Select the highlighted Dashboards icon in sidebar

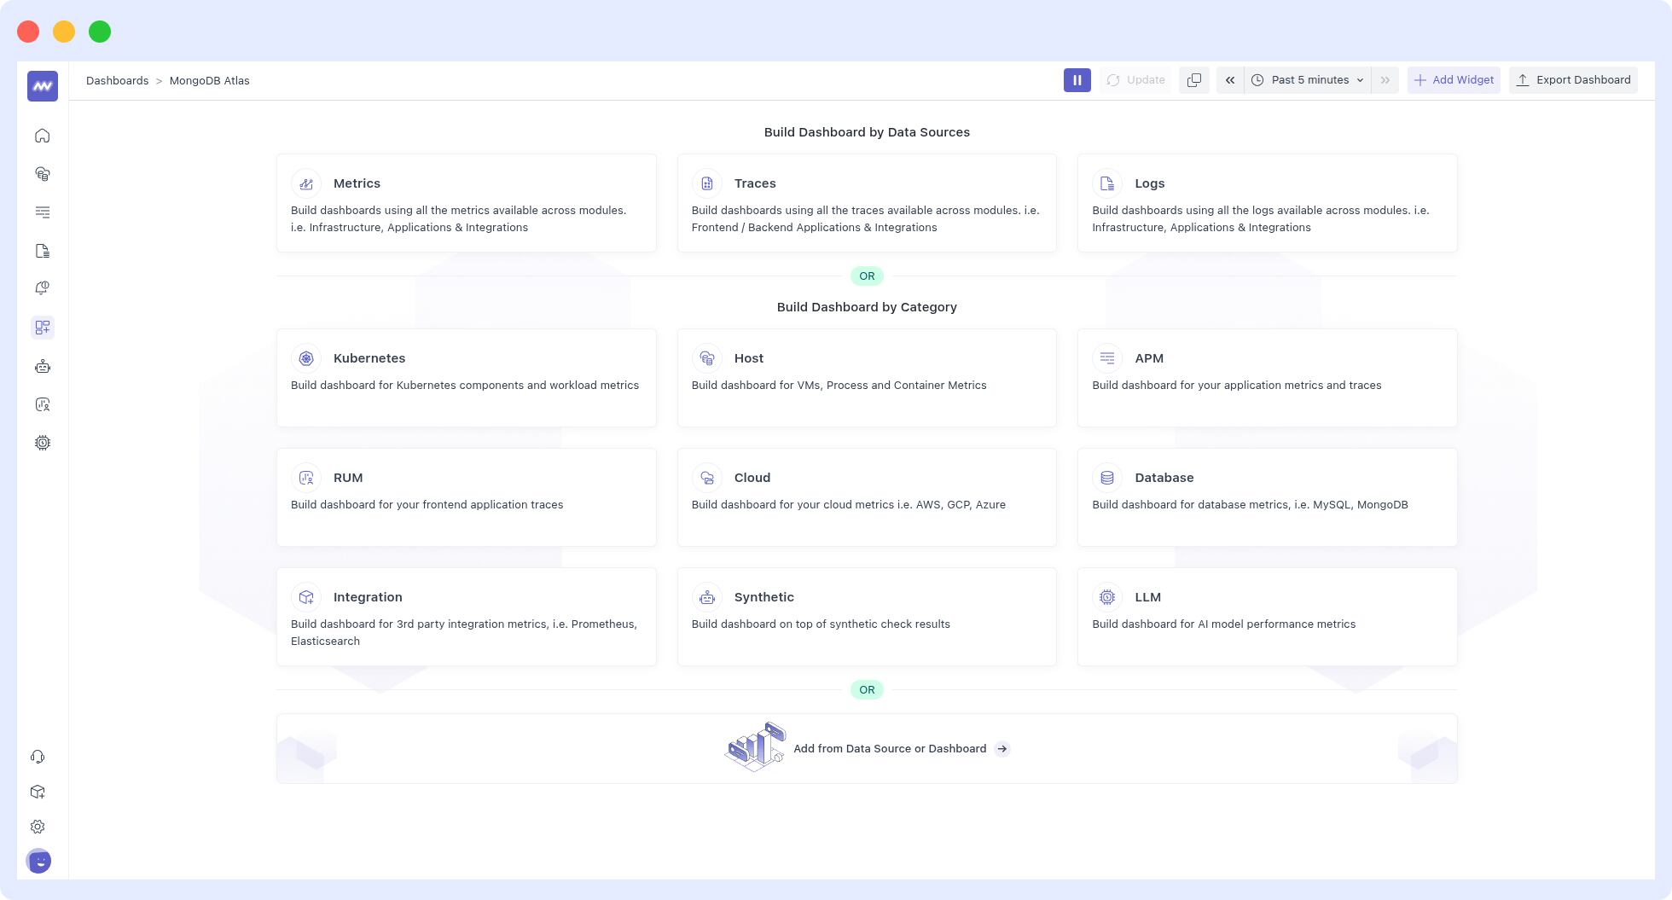tap(42, 327)
